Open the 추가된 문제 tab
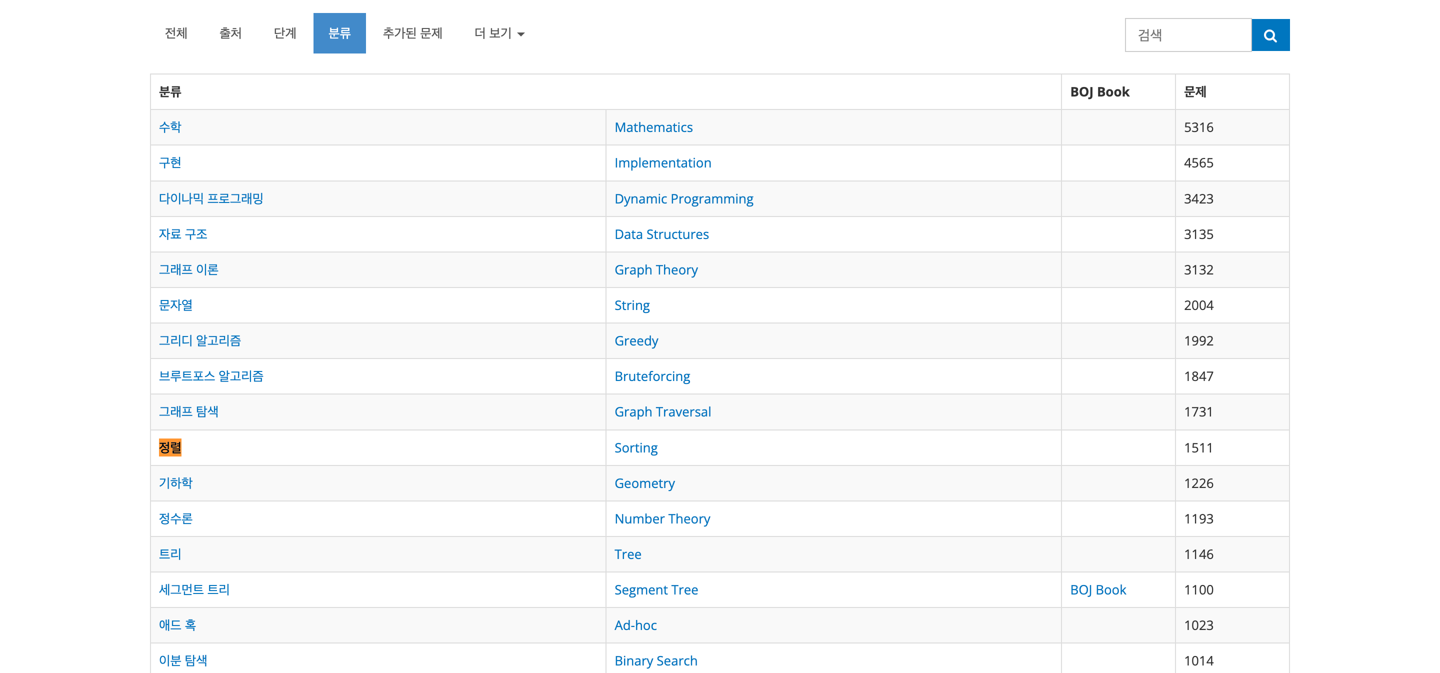The width and height of the screenshot is (1440, 673). (412, 33)
